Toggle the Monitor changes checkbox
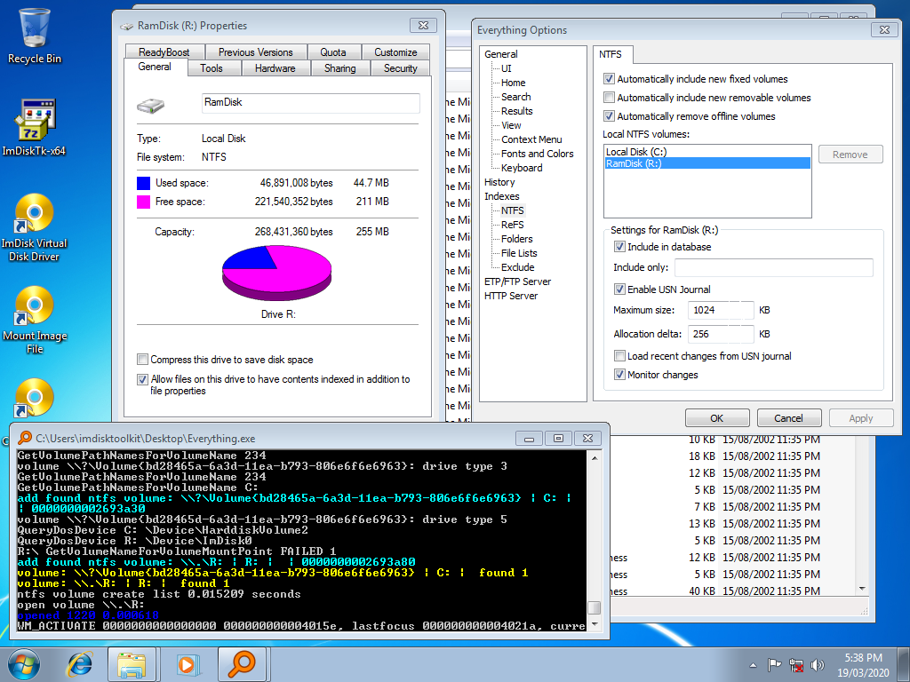This screenshot has height=682, width=910. click(x=619, y=374)
